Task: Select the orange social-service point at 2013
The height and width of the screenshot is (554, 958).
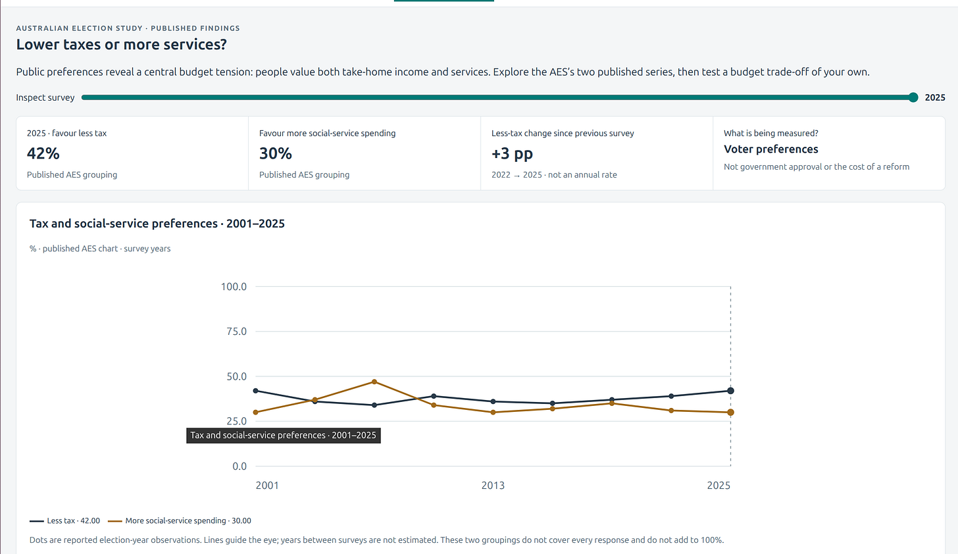Action: point(493,413)
